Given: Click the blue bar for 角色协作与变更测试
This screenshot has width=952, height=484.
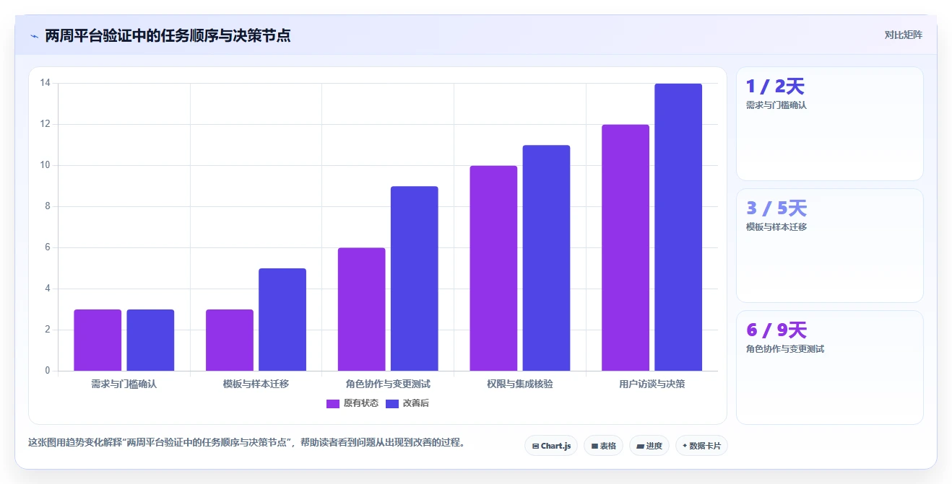Looking at the screenshot, I should click(x=414, y=278).
